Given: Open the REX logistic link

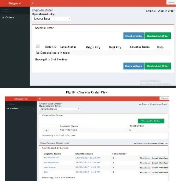Looking at the screenshot, I should coord(46,172).
